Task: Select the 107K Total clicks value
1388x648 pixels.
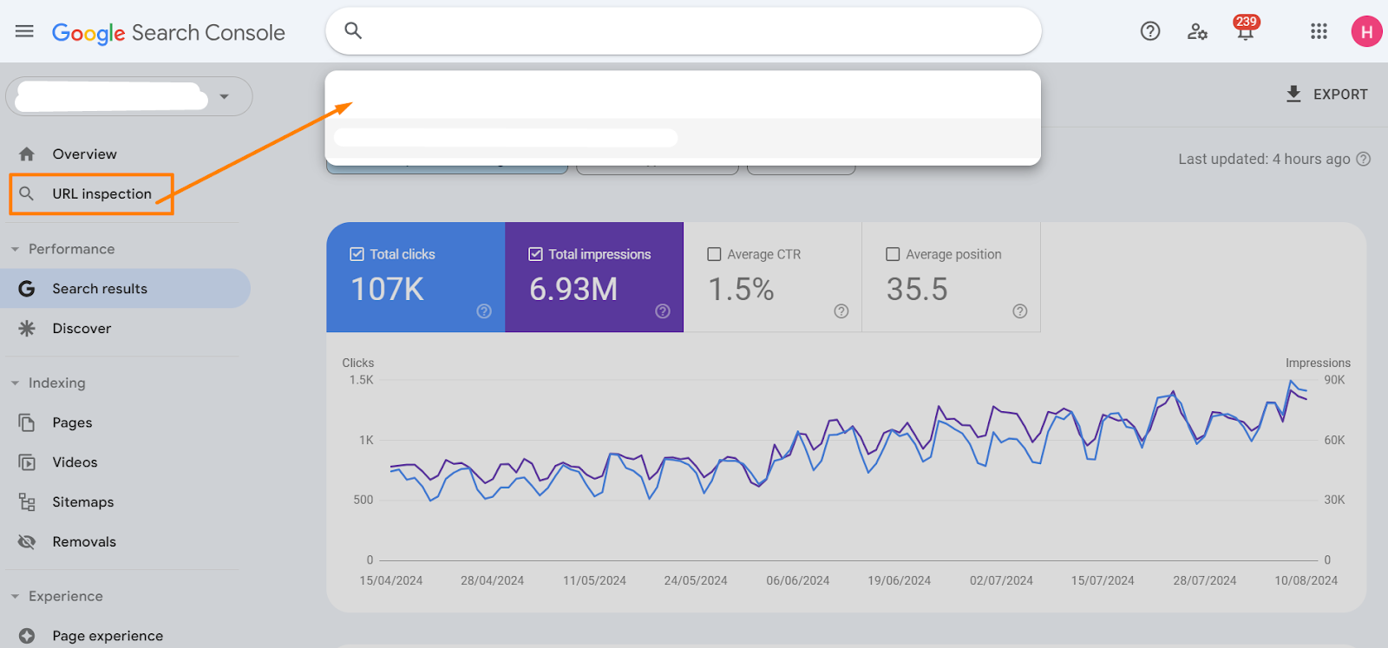Action: coord(387,289)
